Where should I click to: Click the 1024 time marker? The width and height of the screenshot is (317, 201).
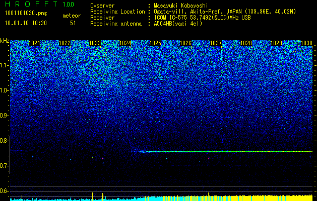click(125, 43)
